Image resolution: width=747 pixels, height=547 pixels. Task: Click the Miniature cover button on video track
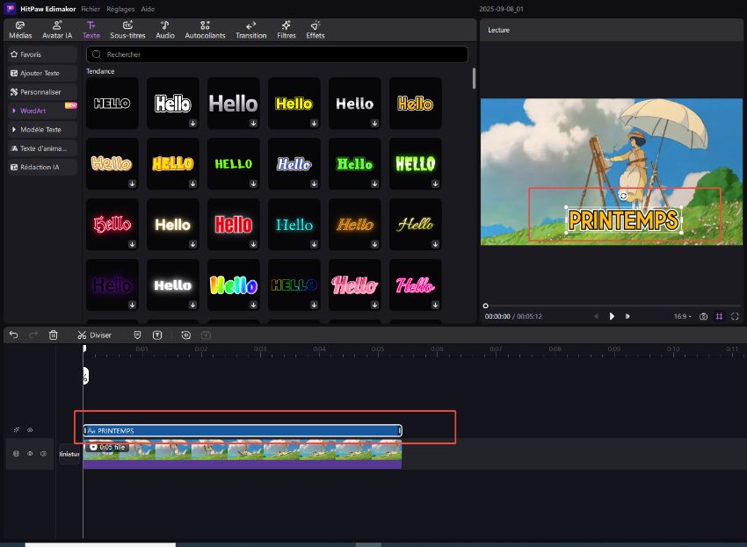(x=69, y=454)
